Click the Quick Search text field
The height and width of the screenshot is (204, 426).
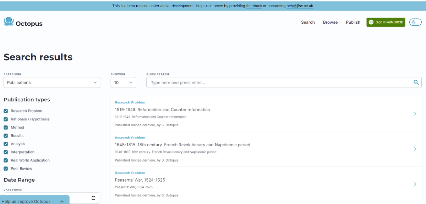[279, 83]
